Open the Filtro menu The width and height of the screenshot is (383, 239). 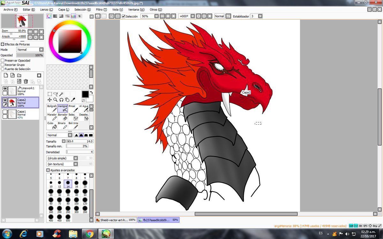click(x=101, y=10)
